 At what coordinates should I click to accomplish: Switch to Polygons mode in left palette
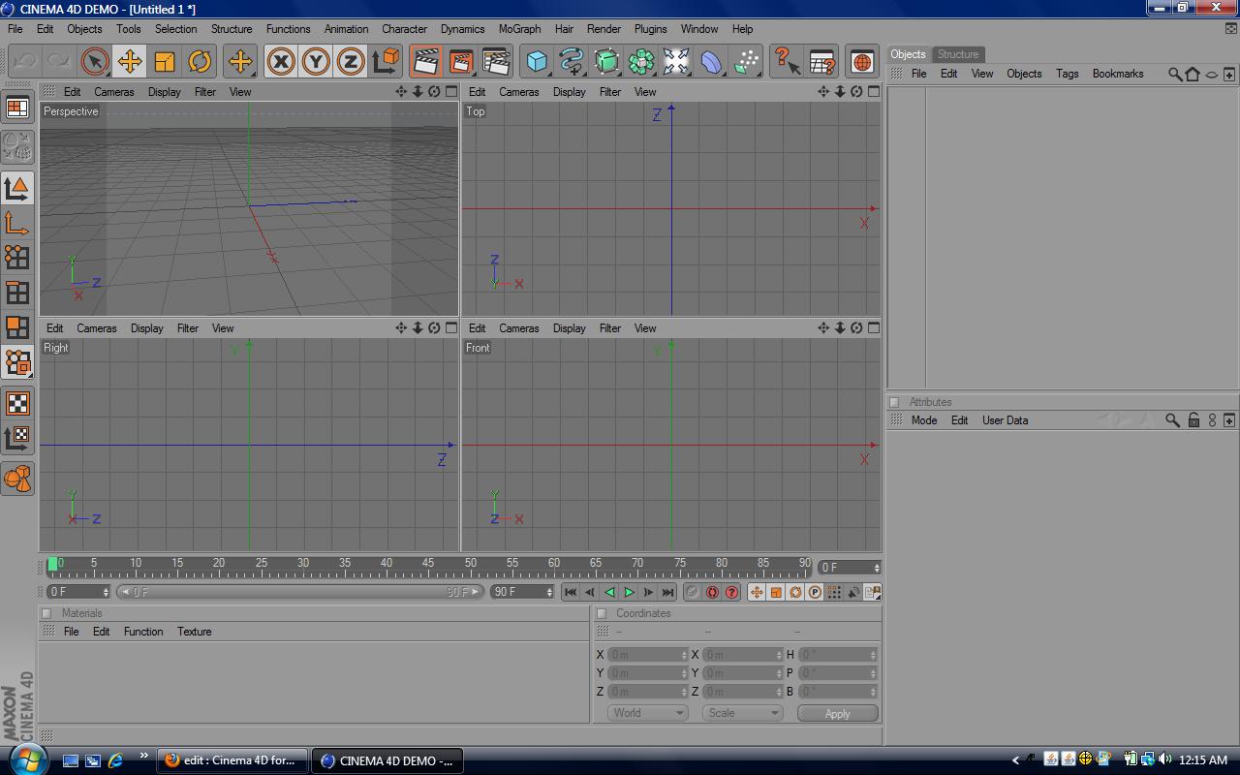pos(17,326)
